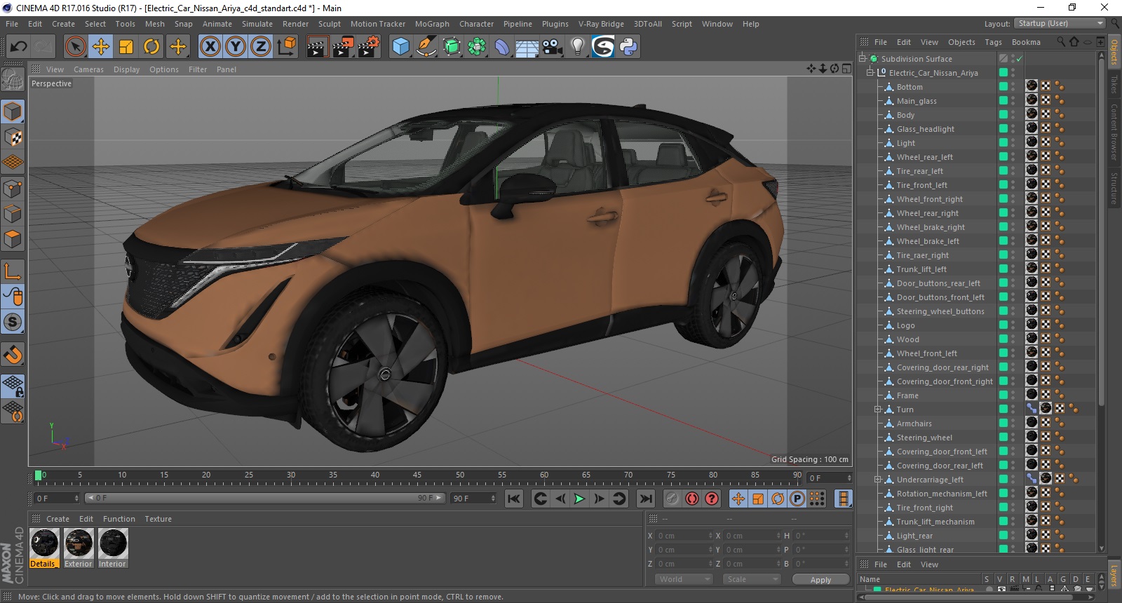Add a Cube primitive object
1122x603 pixels.
[x=400, y=47]
